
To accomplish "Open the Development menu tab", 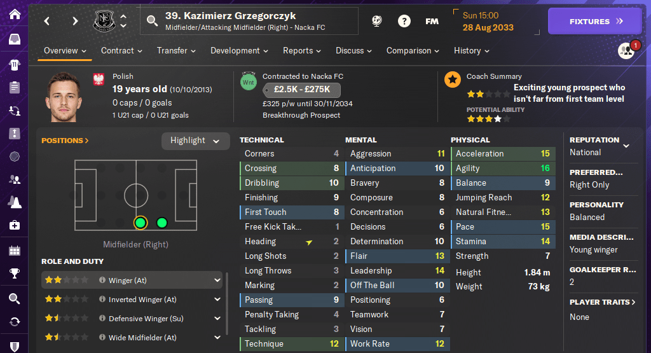I will click(239, 50).
